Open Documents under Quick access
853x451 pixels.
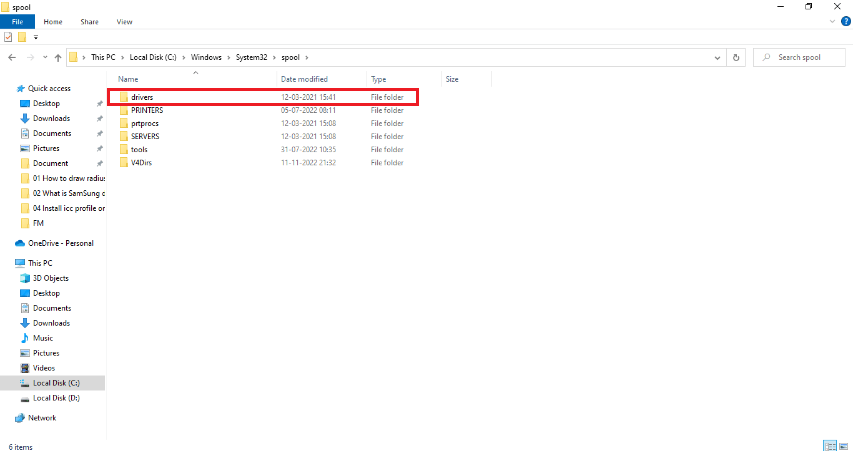click(52, 133)
